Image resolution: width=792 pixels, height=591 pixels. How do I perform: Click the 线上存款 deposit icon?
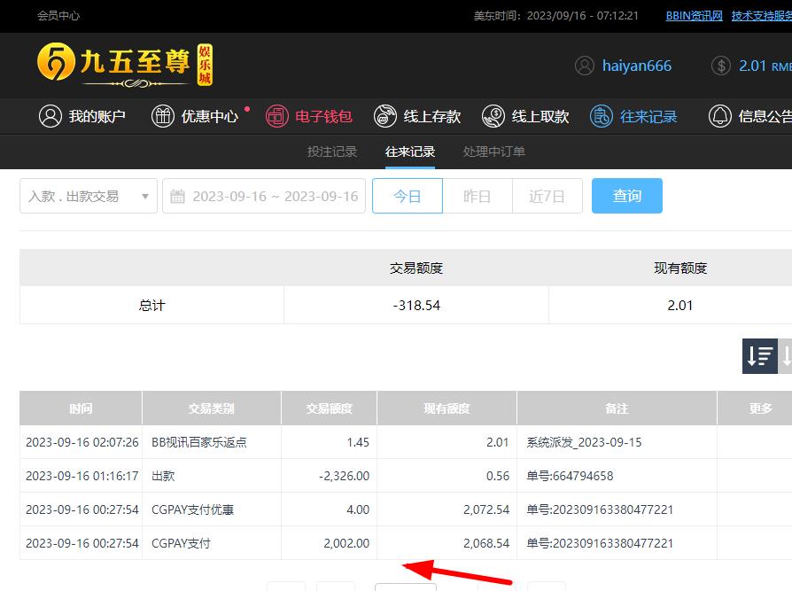(385, 116)
